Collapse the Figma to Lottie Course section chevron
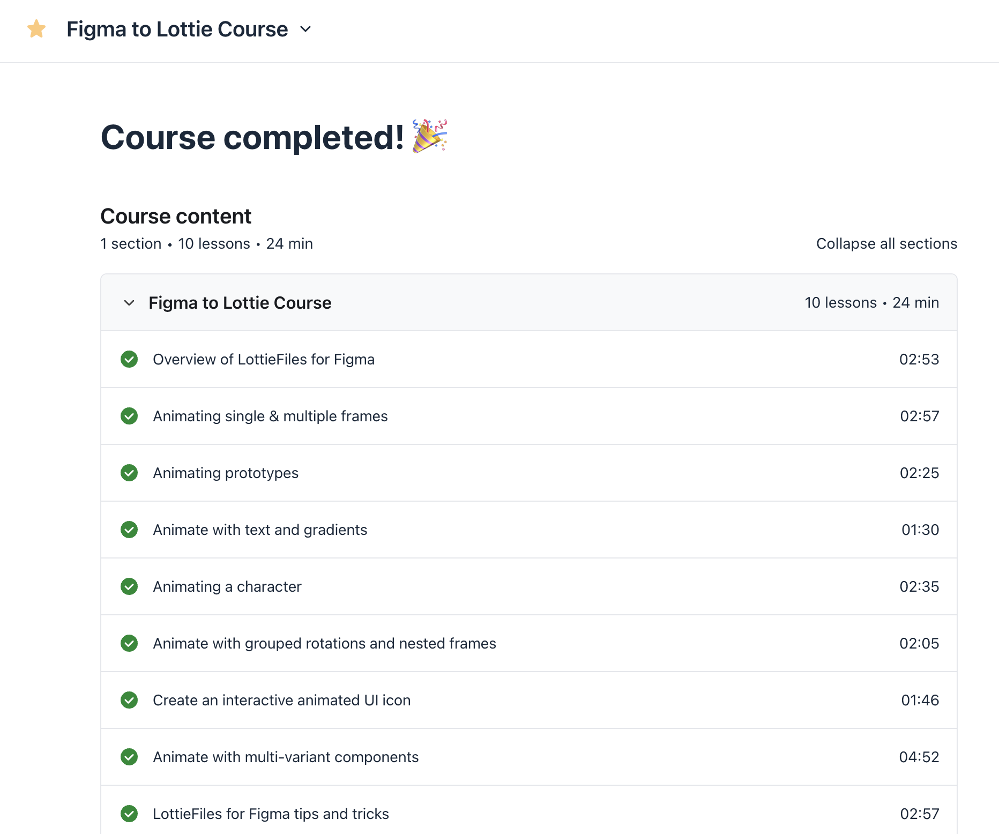This screenshot has width=999, height=834. coord(129,303)
